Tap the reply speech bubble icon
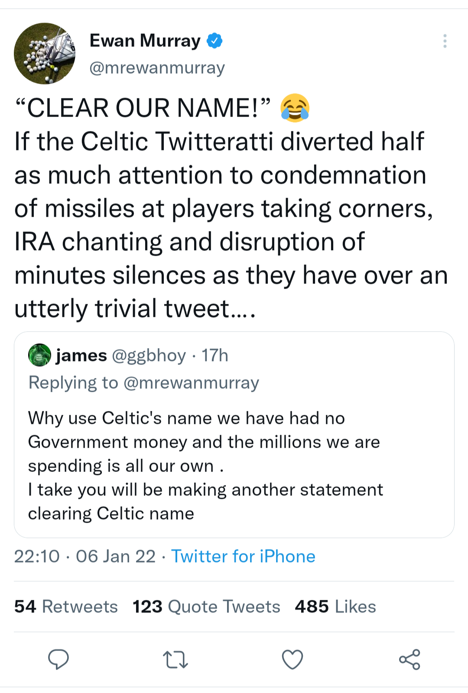This screenshot has width=468, height=693. point(58,659)
